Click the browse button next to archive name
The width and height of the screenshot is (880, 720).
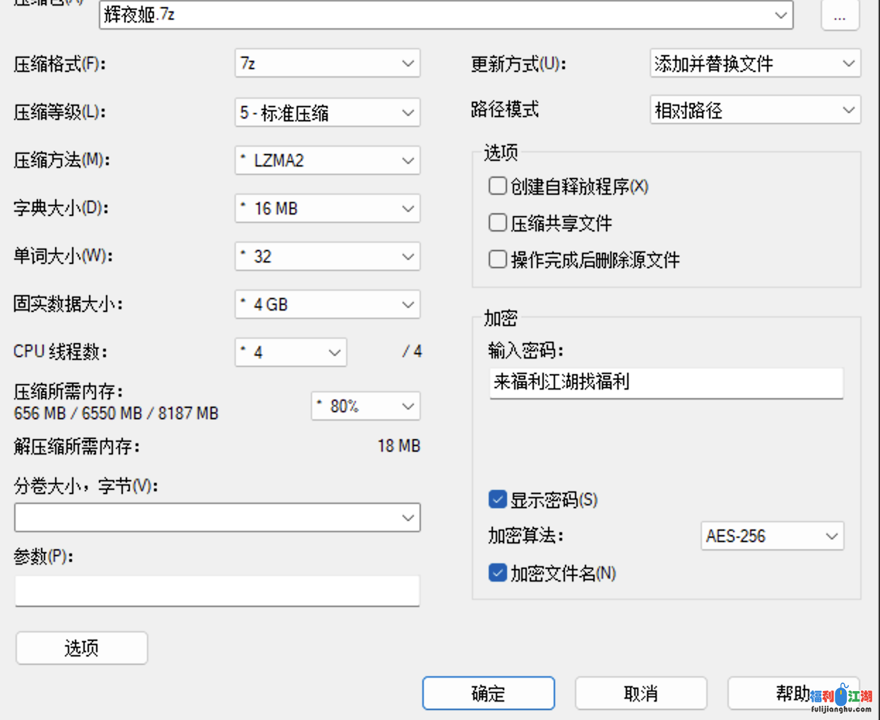pos(840,16)
